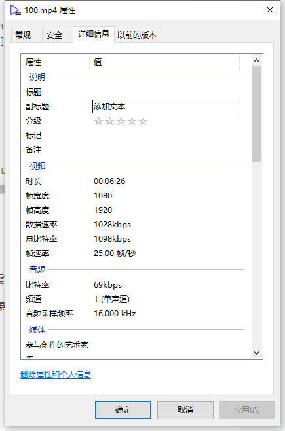Set 分级 rating to one star

98,121
